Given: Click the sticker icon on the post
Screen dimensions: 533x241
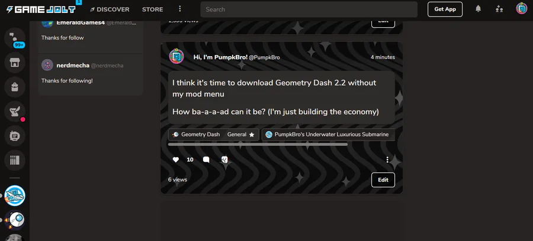Looking at the screenshot, I should (224, 159).
